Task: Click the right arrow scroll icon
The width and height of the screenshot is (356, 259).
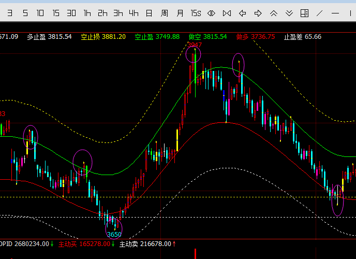Action: 258,13
